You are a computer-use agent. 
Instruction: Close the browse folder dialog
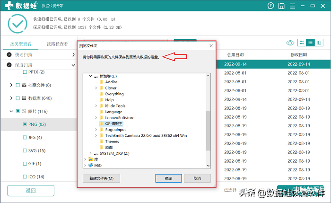click(x=211, y=46)
